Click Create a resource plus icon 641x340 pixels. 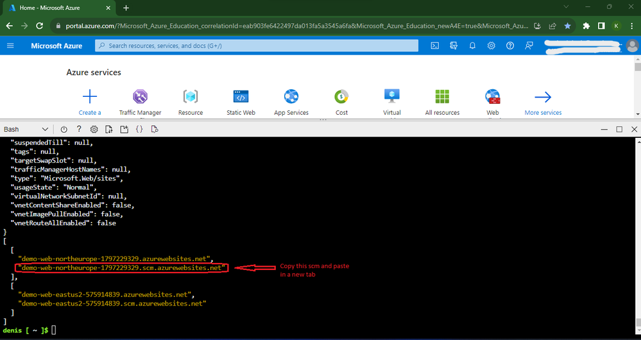coord(90,97)
